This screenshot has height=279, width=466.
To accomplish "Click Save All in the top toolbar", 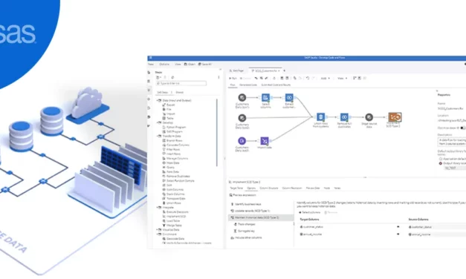I will [x=205, y=64].
